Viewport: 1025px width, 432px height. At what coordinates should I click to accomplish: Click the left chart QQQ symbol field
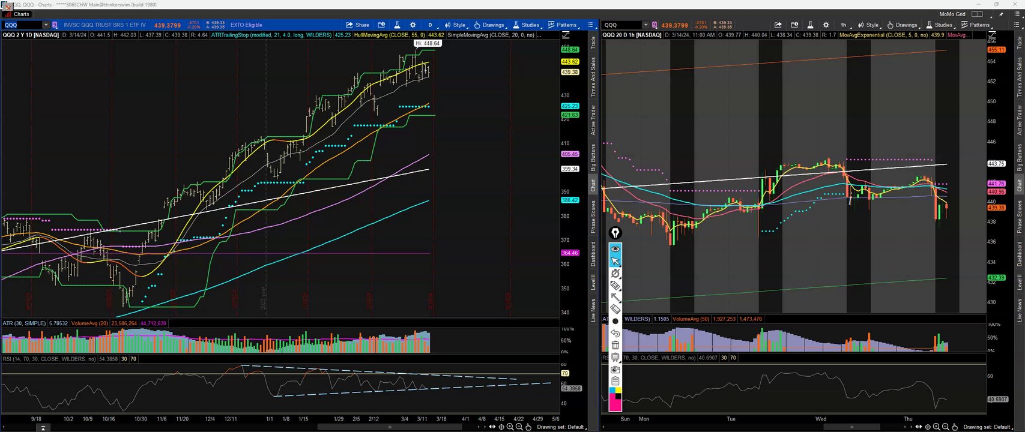pos(22,25)
